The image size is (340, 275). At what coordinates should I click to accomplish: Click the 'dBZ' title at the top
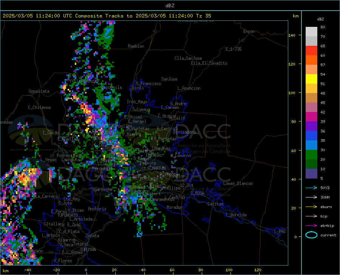click(x=170, y=6)
